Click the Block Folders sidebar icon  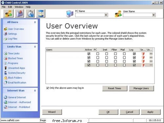point(6,78)
